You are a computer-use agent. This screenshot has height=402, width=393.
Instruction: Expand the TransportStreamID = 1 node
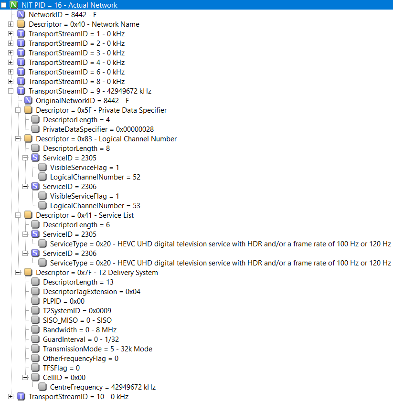(x=11, y=34)
